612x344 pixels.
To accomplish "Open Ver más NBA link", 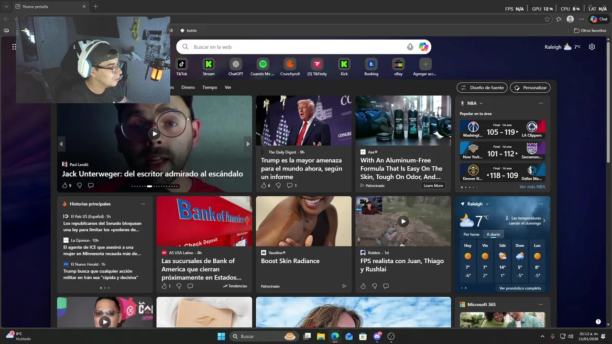I will (x=532, y=187).
